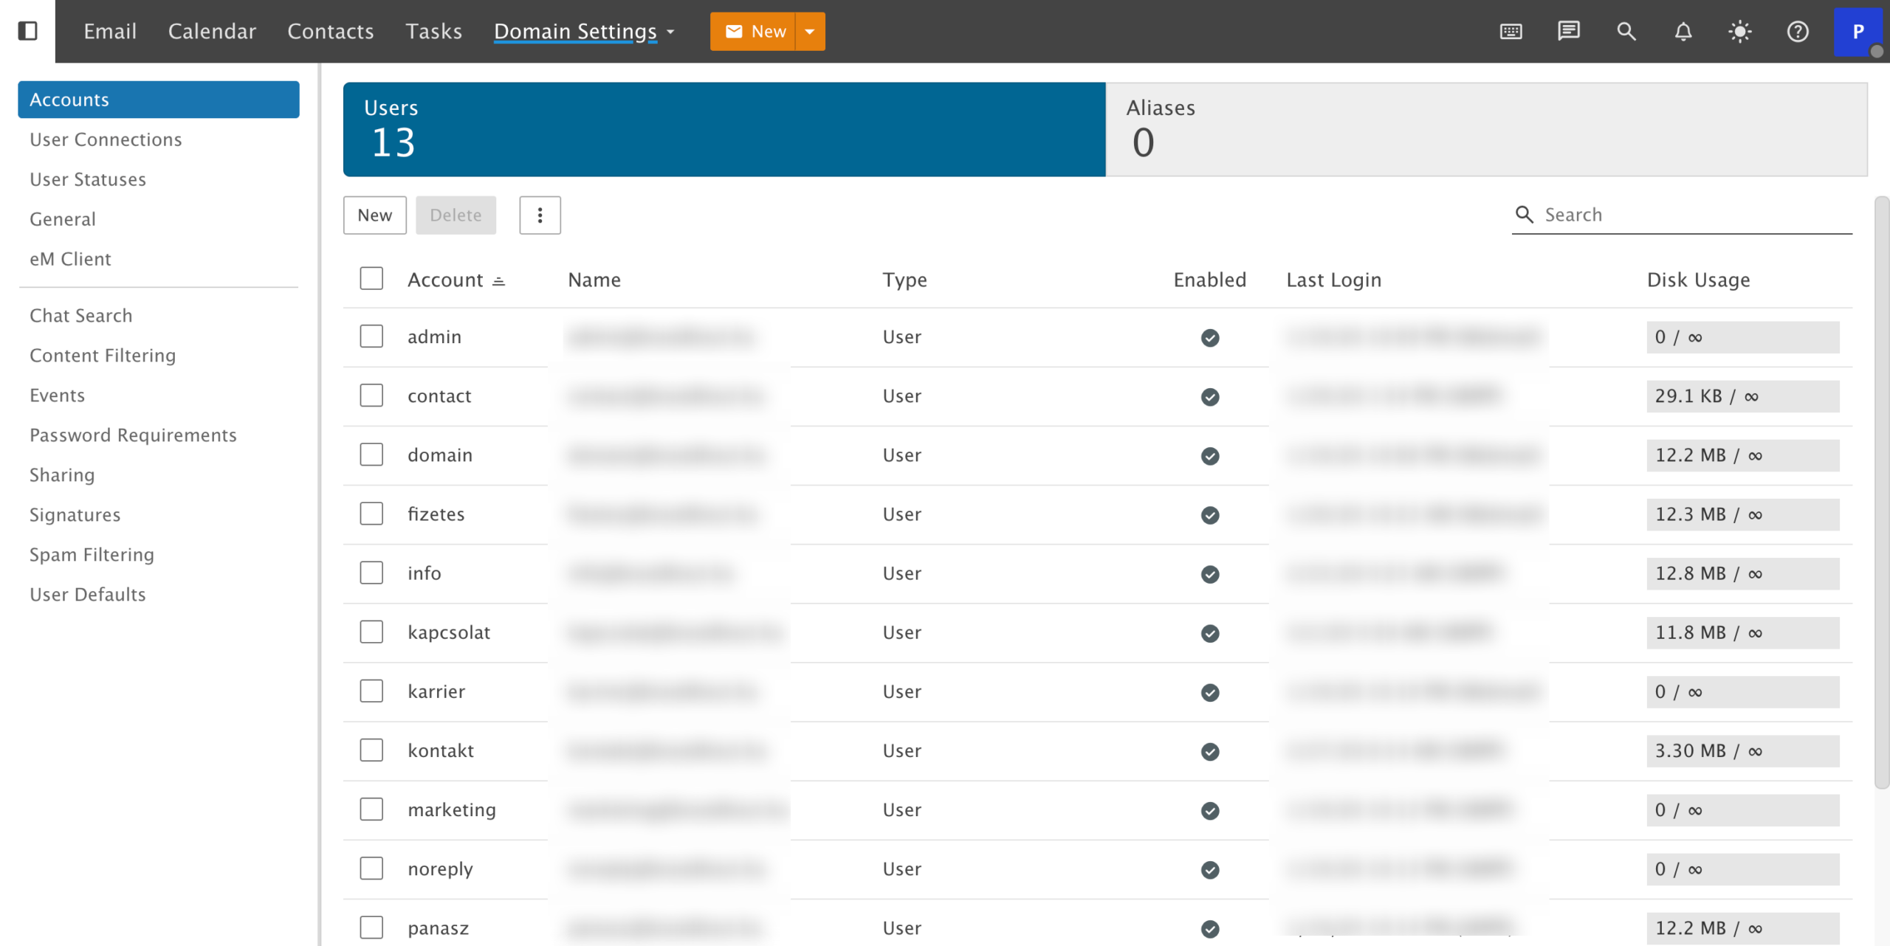The height and width of the screenshot is (946, 1890).
Task: Toggle the sidebar panel icon
Action: coord(27,31)
